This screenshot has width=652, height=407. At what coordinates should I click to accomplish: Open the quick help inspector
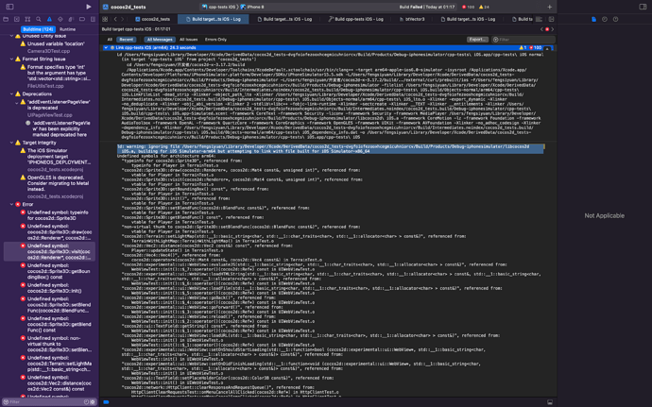click(x=615, y=19)
